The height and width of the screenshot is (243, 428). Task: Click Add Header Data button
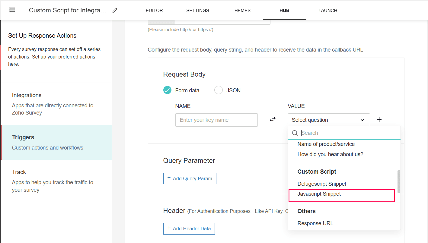click(x=189, y=229)
